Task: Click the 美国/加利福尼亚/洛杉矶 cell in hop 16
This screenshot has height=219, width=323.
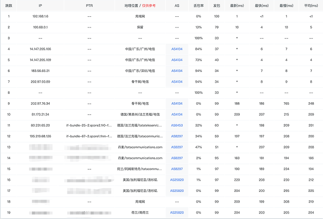Action: 140,180
